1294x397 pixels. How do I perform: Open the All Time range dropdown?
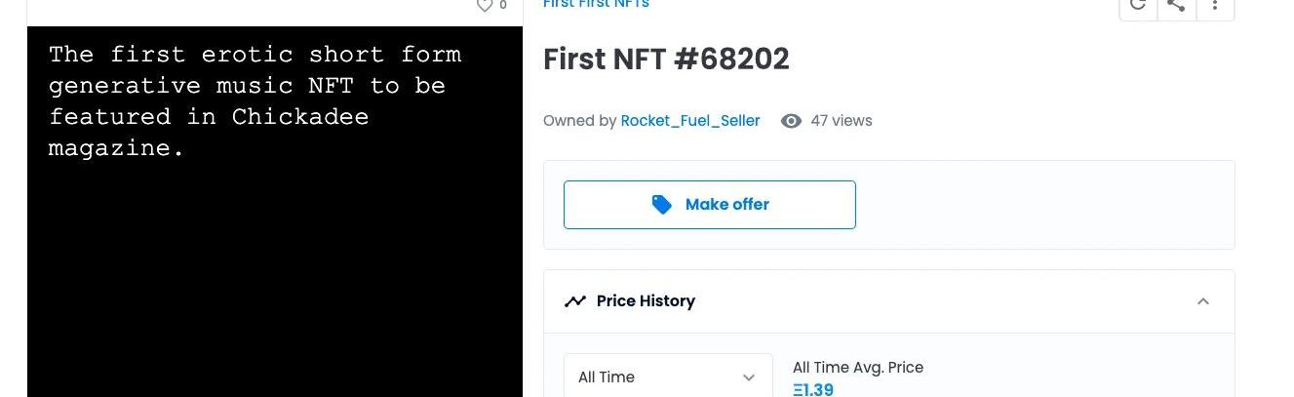click(x=668, y=377)
